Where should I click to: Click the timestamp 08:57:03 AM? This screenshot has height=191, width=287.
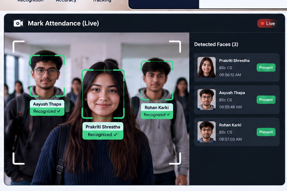(230, 139)
